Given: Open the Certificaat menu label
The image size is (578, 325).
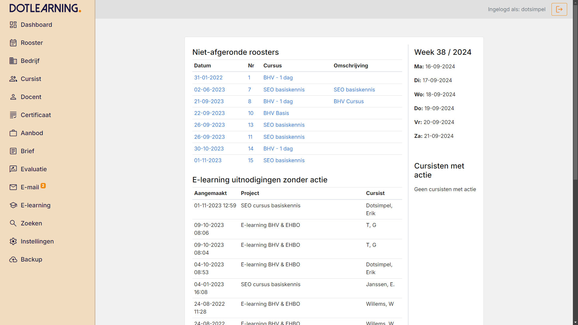Looking at the screenshot, I should point(36,115).
